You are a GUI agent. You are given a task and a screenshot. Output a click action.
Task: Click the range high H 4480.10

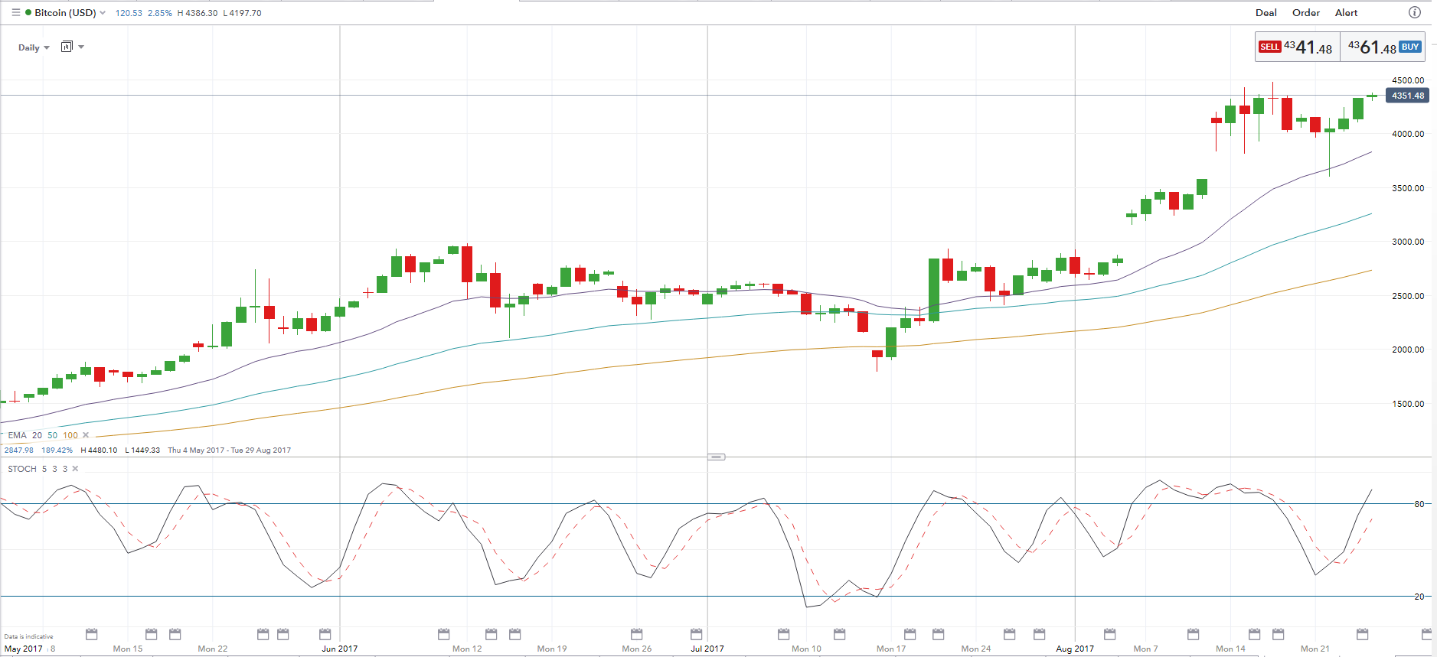pos(99,450)
